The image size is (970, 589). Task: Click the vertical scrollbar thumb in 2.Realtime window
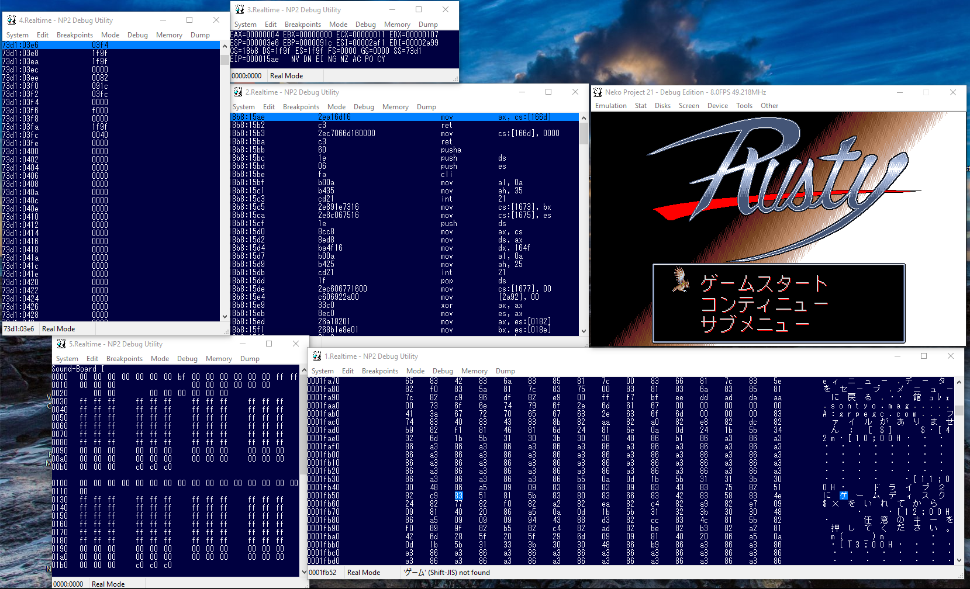[x=584, y=133]
